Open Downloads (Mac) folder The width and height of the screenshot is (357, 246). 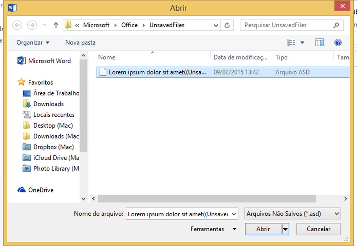point(51,136)
